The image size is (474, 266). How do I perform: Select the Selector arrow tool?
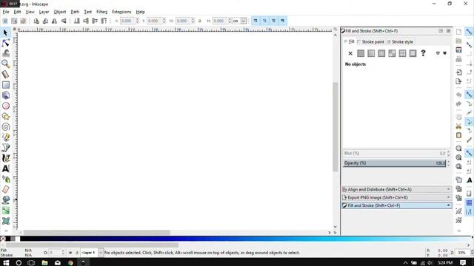click(x=5, y=33)
